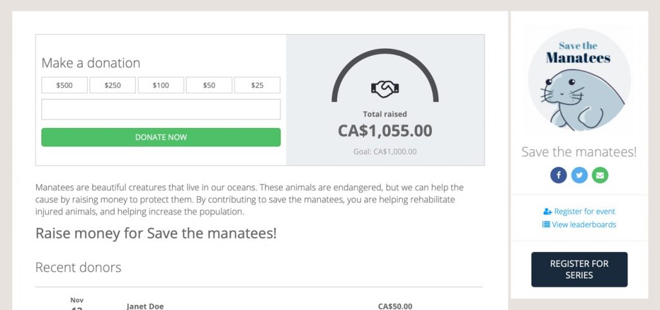Click the View leaderboards list icon
Viewport: 660px width, 310px height.
click(x=546, y=224)
